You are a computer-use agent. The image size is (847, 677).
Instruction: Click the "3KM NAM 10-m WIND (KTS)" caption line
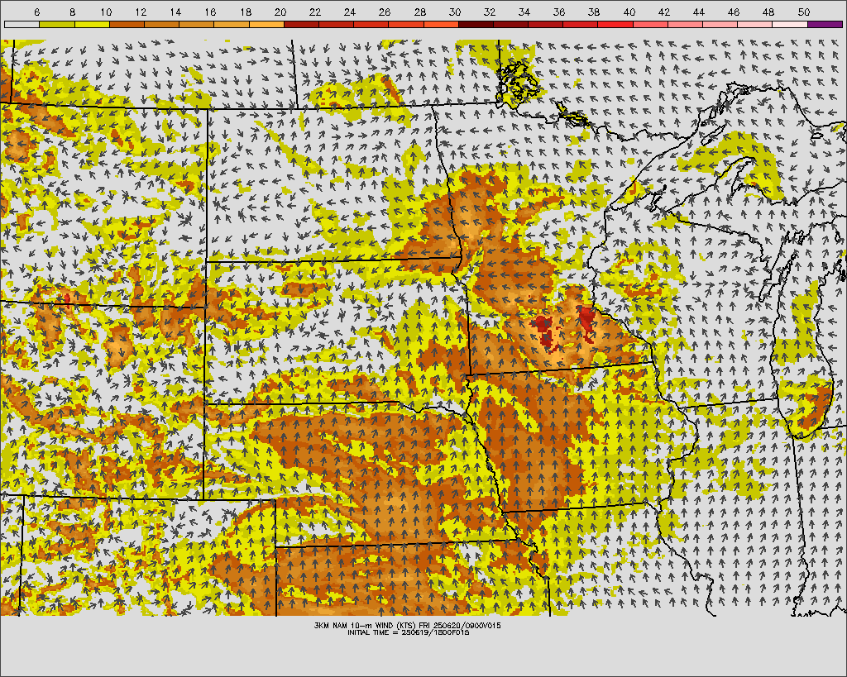click(x=408, y=626)
